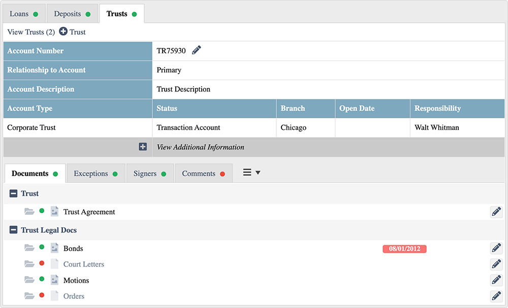This screenshot has width=508, height=308.
Task: Collapse the Trust document group
Action: [14, 194]
